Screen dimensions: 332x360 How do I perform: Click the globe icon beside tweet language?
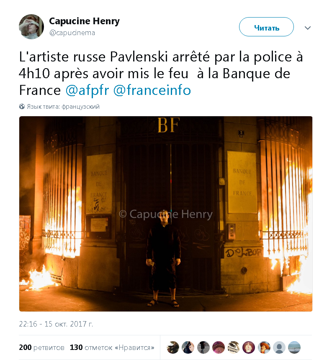[22, 107]
